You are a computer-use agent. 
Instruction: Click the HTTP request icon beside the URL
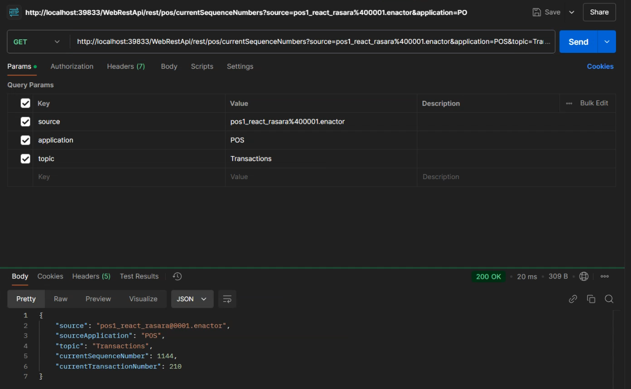click(13, 12)
